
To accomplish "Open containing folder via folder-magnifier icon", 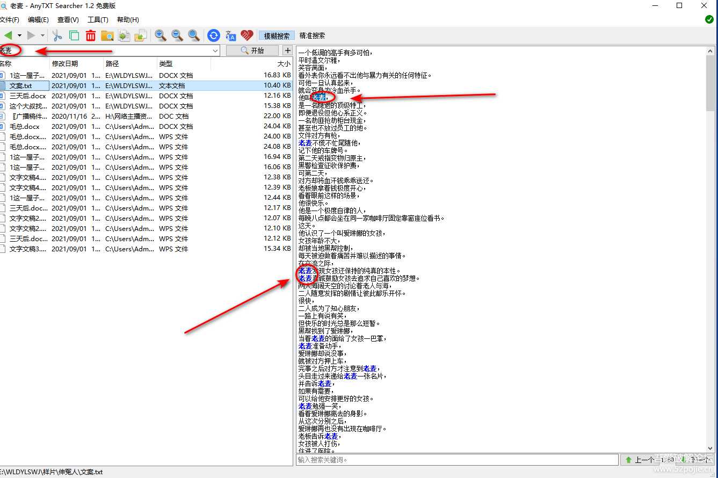I will point(107,35).
